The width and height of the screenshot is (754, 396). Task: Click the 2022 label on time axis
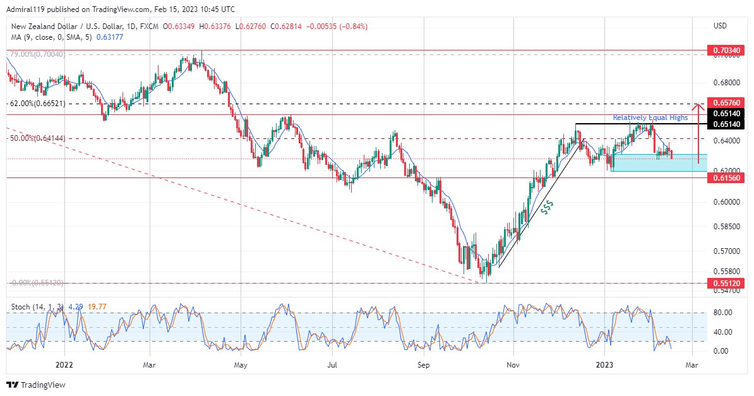point(64,364)
